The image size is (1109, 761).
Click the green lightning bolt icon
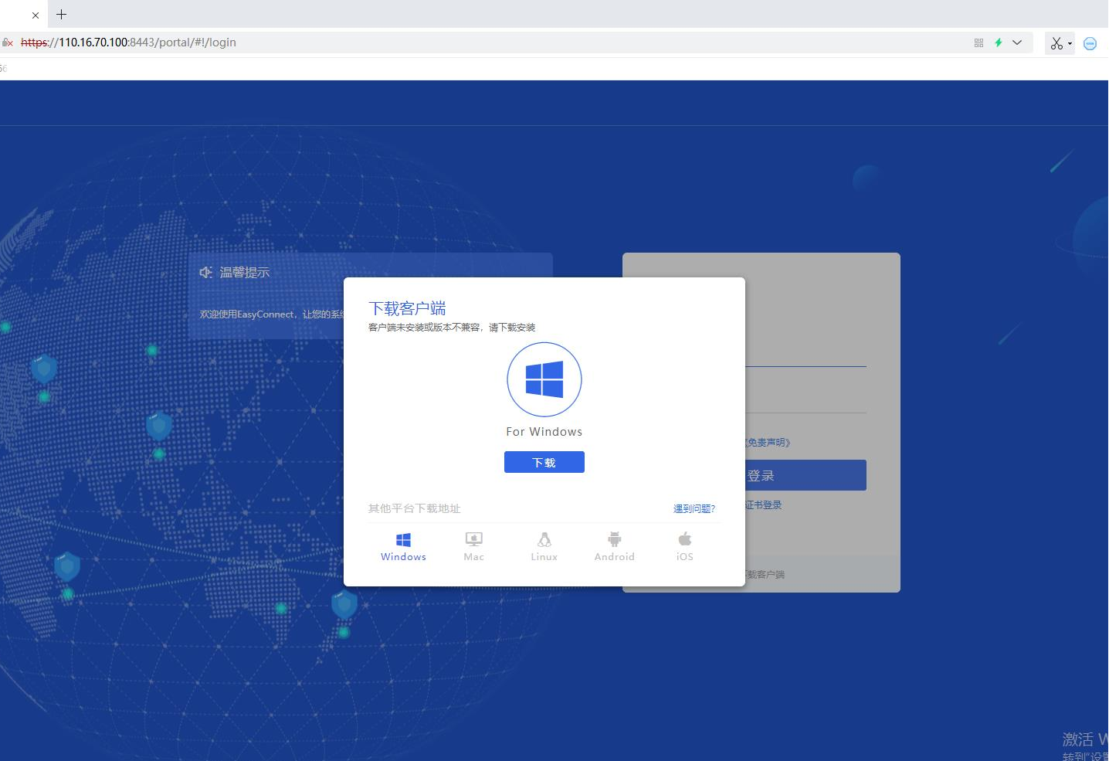(998, 42)
